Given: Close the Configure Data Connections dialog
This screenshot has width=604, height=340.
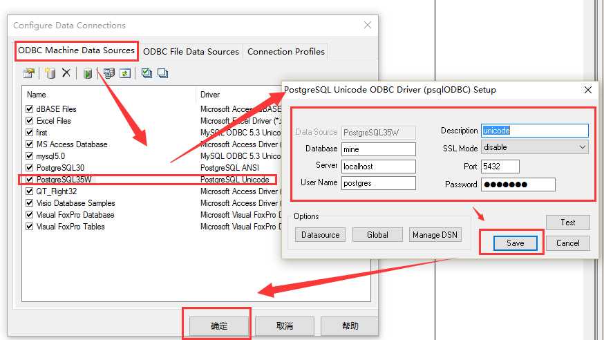Looking at the screenshot, I should (368, 25).
